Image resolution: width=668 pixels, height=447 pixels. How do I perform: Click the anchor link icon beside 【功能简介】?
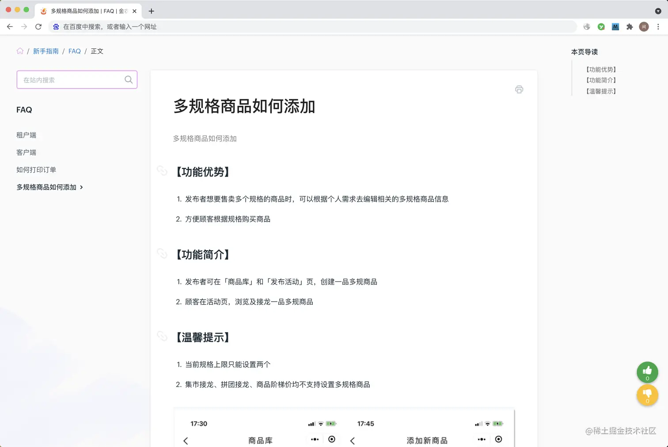point(162,254)
